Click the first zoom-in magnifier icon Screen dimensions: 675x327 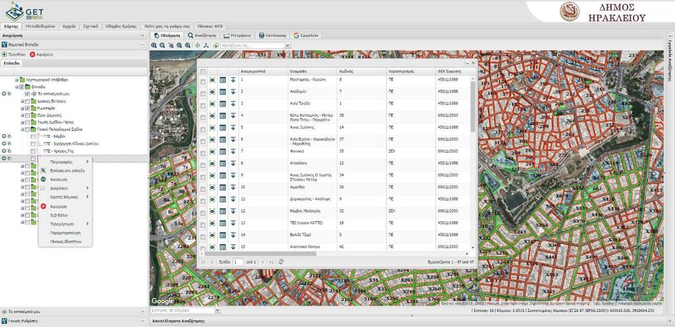tap(154, 45)
